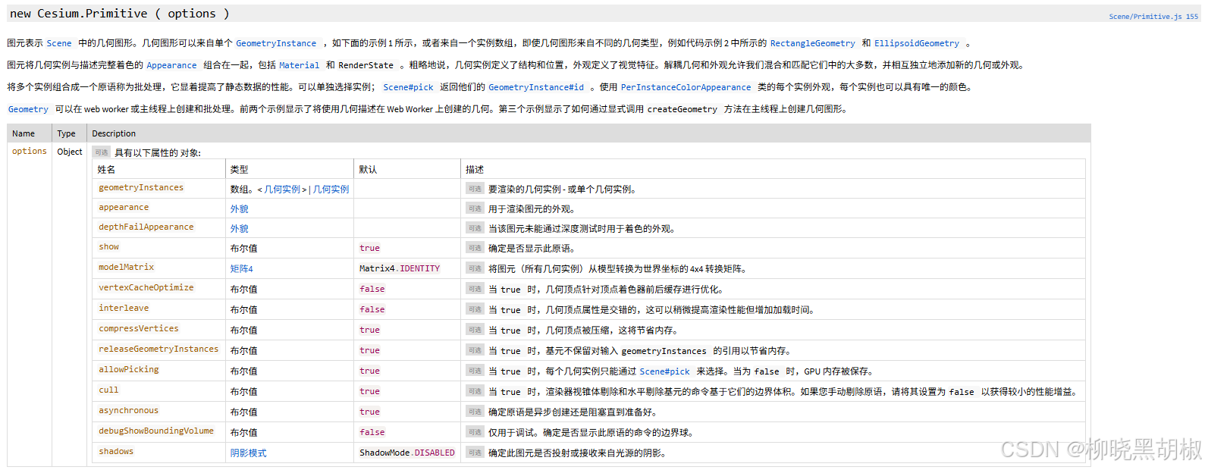
Task: Open the RectangleGeometry link
Action: click(x=813, y=43)
